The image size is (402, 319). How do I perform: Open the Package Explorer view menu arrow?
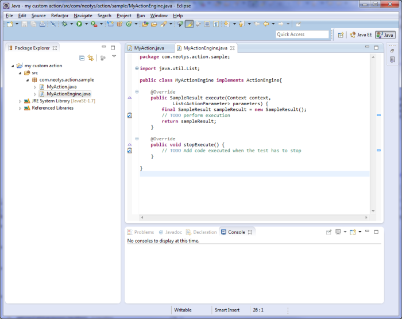pyautogui.click(x=114, y=56)
